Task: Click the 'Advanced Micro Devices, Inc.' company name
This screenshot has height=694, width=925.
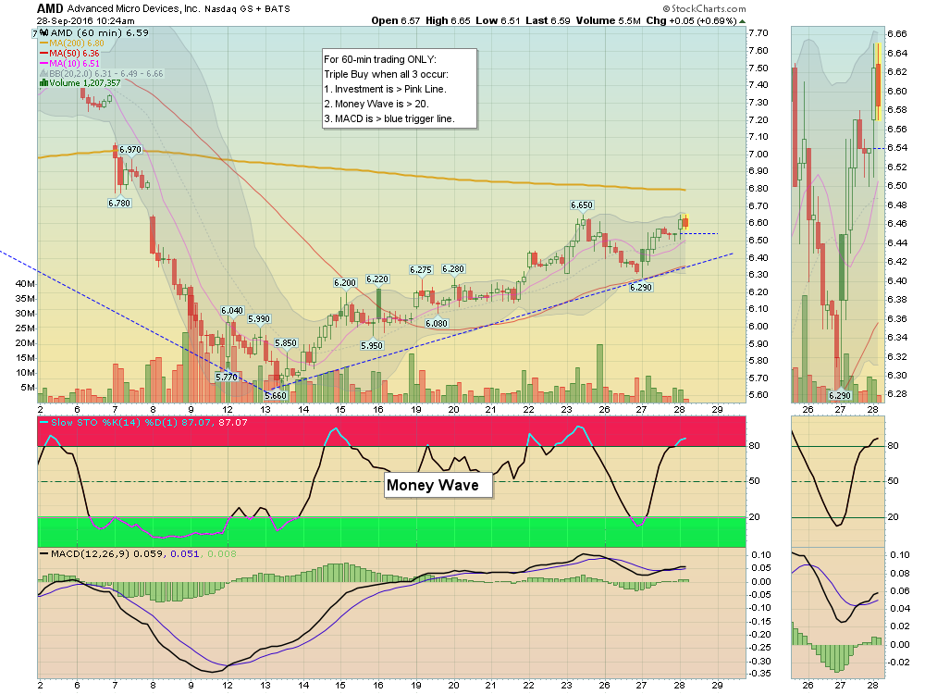Action: [133, 9]
